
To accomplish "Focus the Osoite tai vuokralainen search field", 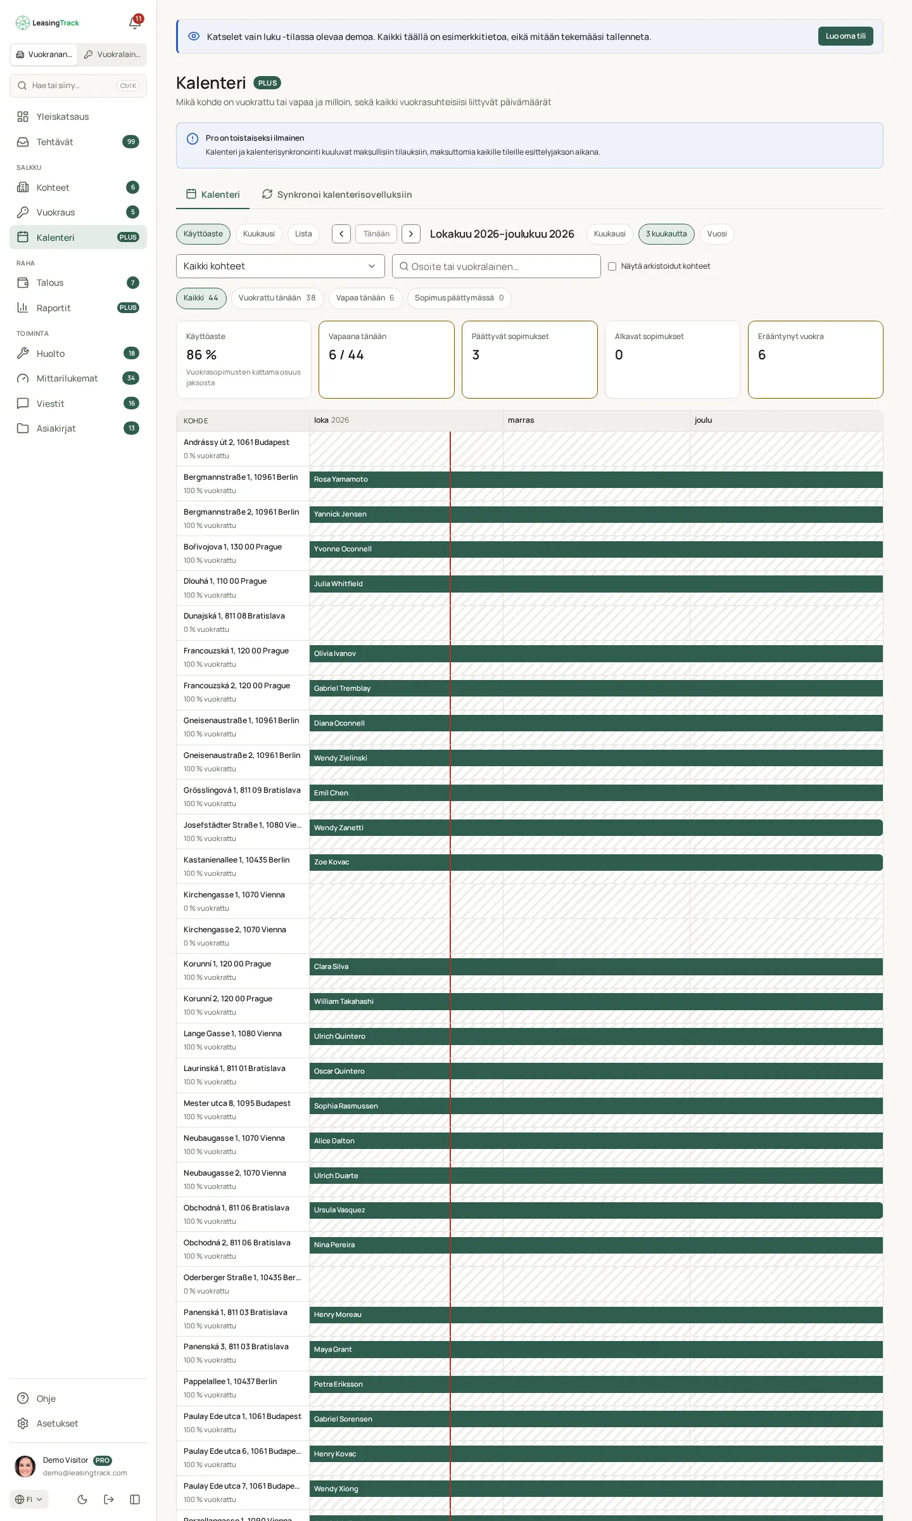I will (497, 266).
